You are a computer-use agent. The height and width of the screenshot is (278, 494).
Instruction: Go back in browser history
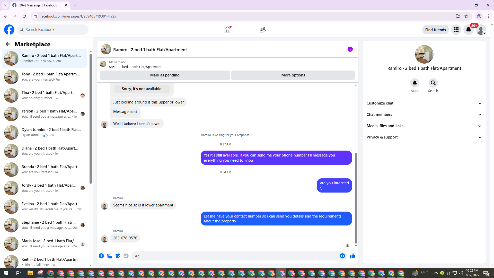point(6,16)
